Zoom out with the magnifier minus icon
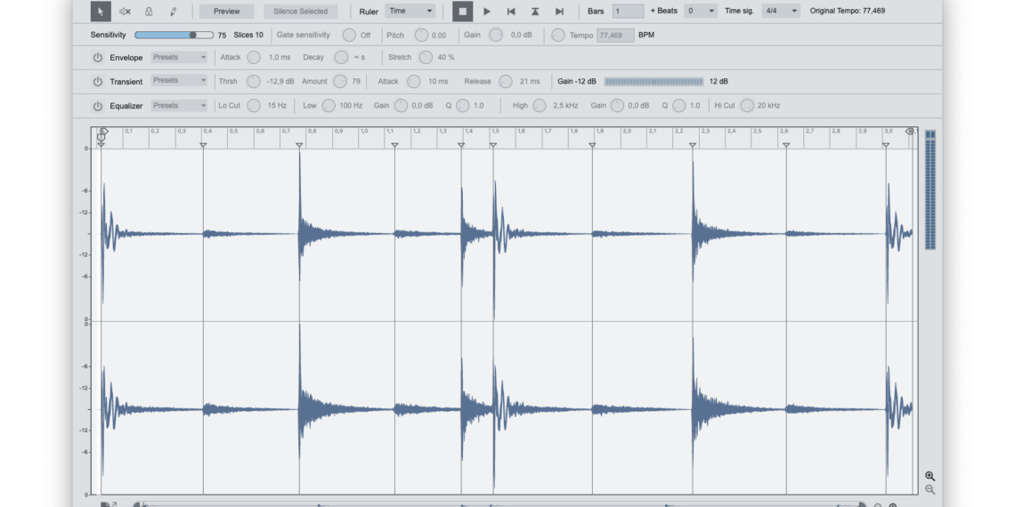Viewport: 1015px width, 507px height. click(930, 490)
